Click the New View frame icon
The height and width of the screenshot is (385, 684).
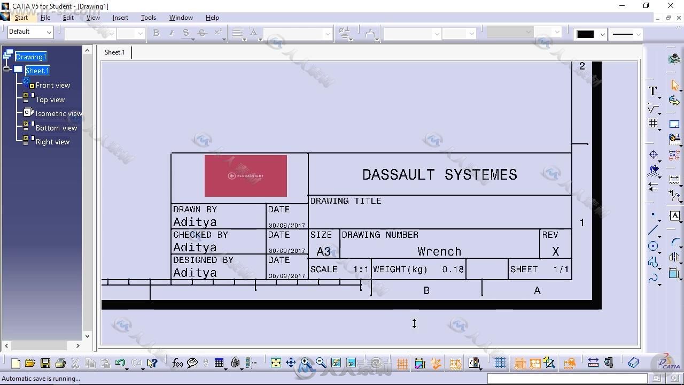pyautogui.click(x=674, y=124)
